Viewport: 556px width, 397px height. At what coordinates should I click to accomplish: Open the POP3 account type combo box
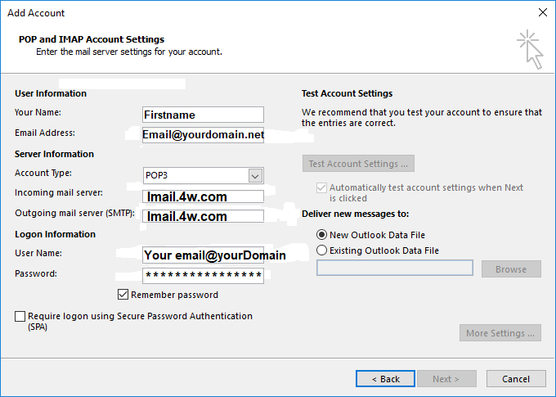[x=203, y=175]
